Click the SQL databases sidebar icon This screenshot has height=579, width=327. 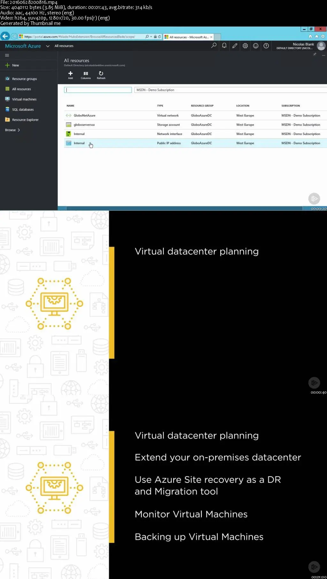tap(7, 109)
